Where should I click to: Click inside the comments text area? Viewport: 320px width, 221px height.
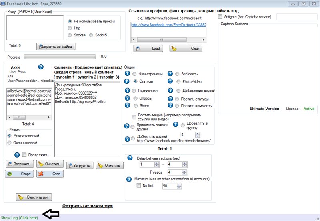(87, 120)
